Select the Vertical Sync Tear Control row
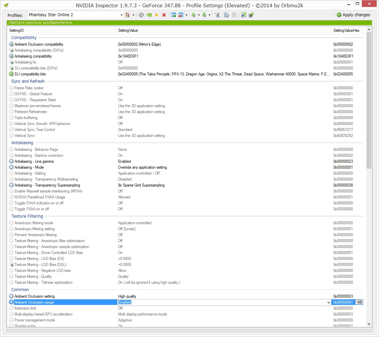The height and width of the screenshot is (337, 379). click(x=186, y=130)
